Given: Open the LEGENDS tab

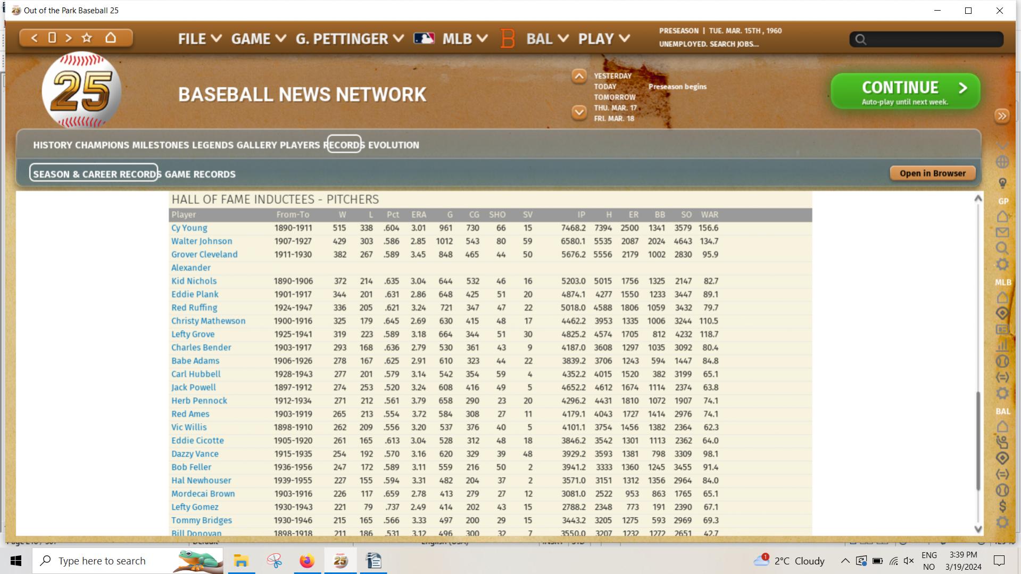Looking at the screenshot, I should (212, 145).
